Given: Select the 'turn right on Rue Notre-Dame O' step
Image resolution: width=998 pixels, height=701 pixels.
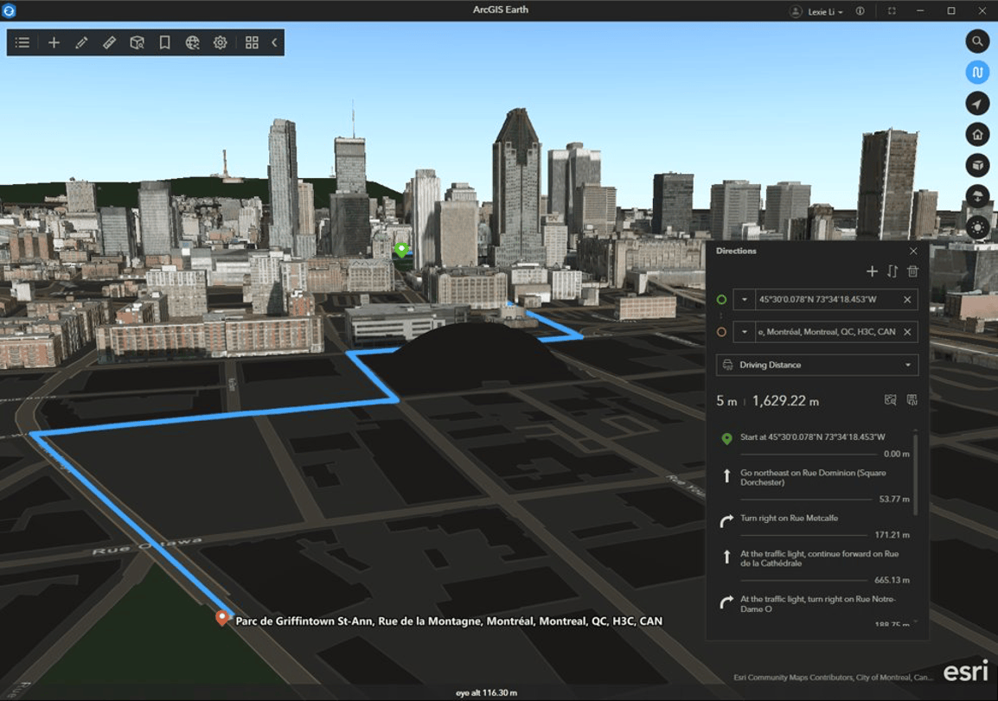Looking at the screenshot, I should coord(816,609).
